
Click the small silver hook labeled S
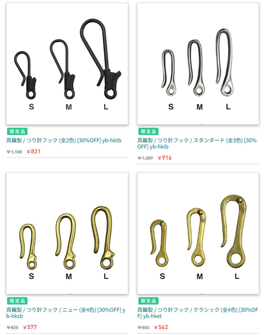coord(169,73)
